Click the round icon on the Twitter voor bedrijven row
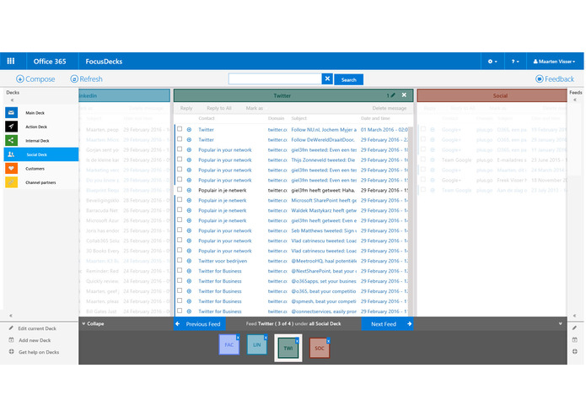 click(189, 261)
